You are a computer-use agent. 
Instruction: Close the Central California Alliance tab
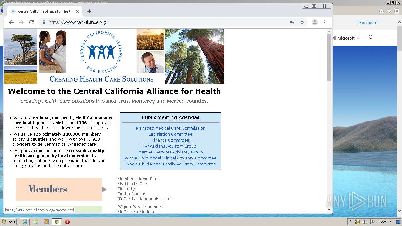77,11
